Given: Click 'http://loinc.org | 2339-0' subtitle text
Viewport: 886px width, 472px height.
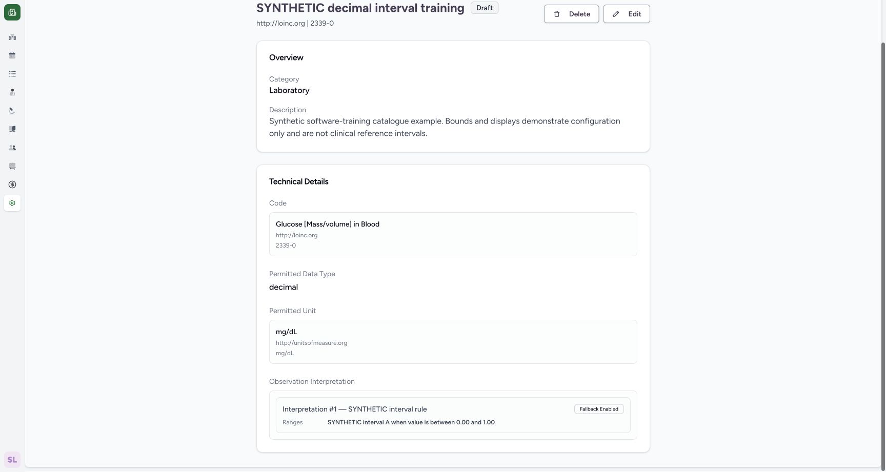Looking at the screenshot, I should pyautogui.click(x=295, y=23).
